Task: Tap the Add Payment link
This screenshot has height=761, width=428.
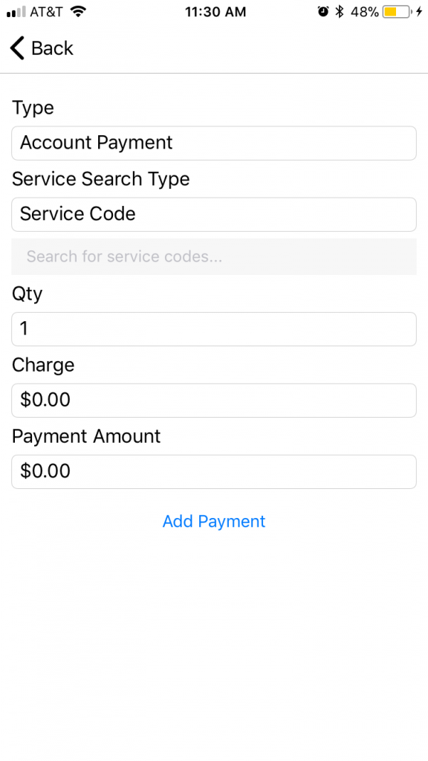Action: [x=214, y=521]
